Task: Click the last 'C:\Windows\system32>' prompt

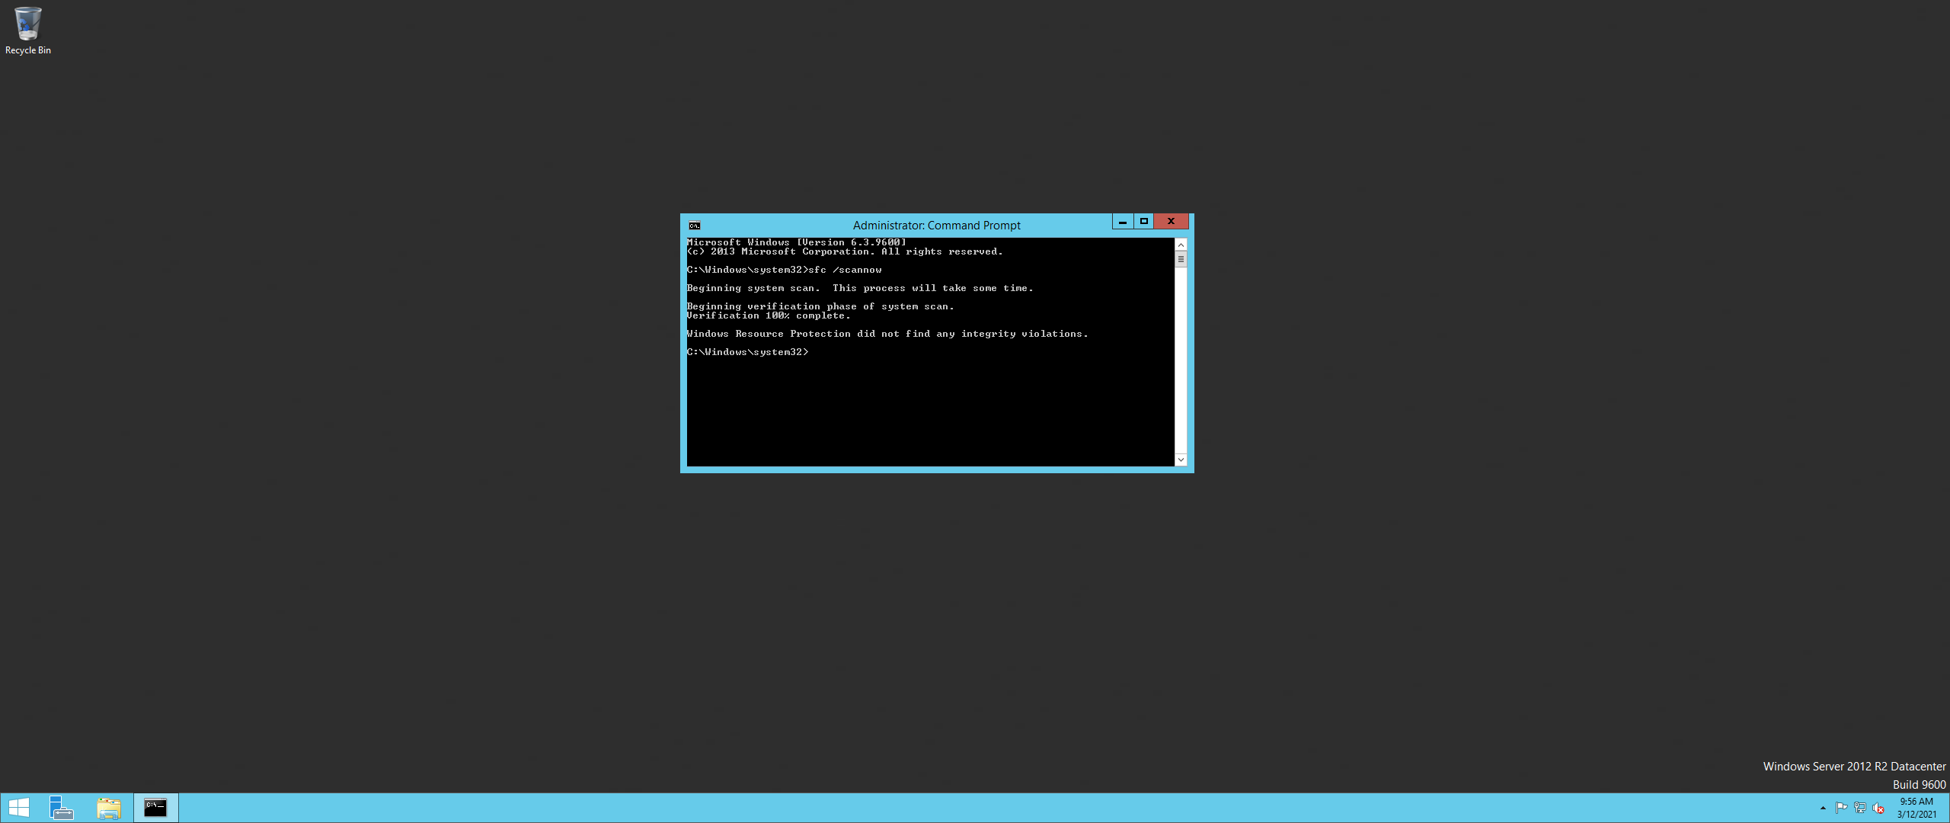Action: pos(747,352)
